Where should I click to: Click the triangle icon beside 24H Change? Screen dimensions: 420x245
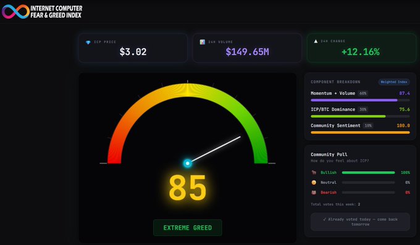coord(316,41)
